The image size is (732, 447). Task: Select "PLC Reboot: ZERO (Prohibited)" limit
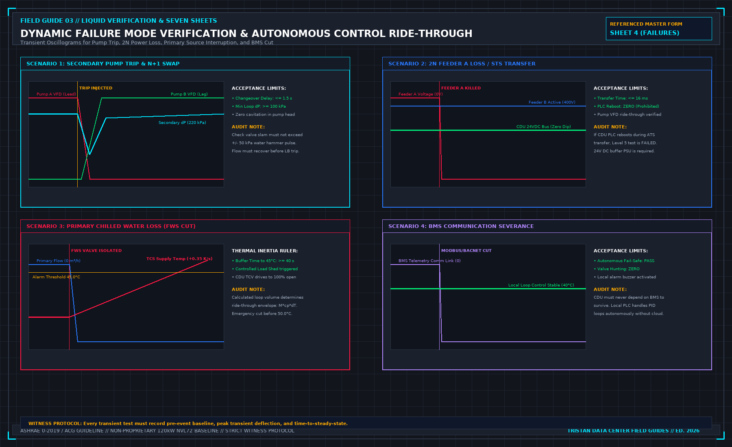pyautogui.click(x=626, y=106)
